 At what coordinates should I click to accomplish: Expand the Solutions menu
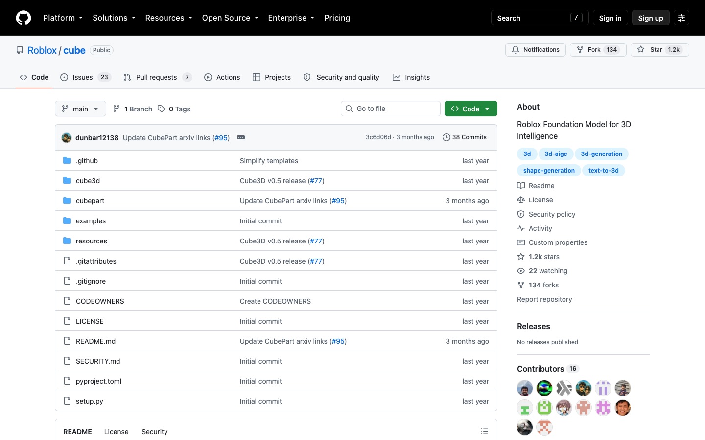pos(114,18)
